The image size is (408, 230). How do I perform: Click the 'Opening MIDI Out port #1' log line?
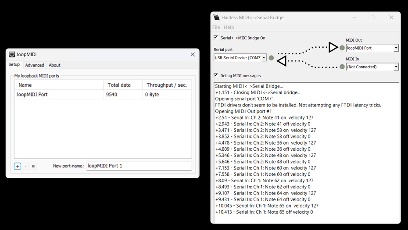243,111
